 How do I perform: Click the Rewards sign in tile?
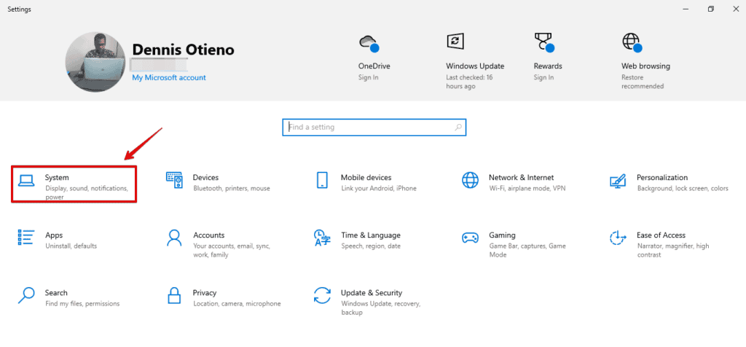coord(546,60)
